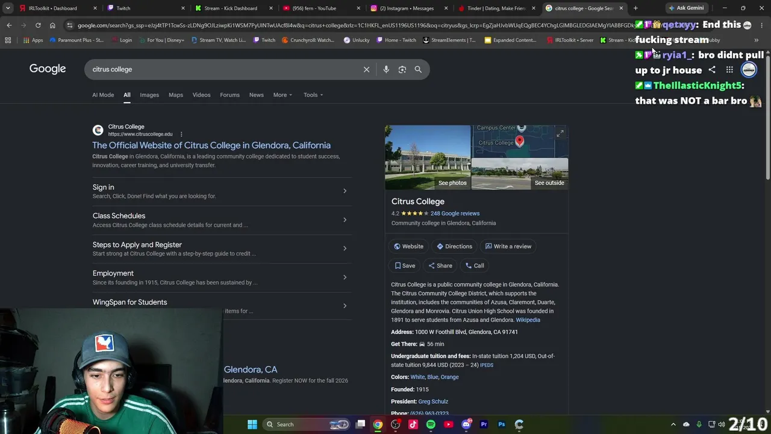Expand the More search filters dropdown
The image size is (771, 434).
pyautogui.click(x=282, y=95)
